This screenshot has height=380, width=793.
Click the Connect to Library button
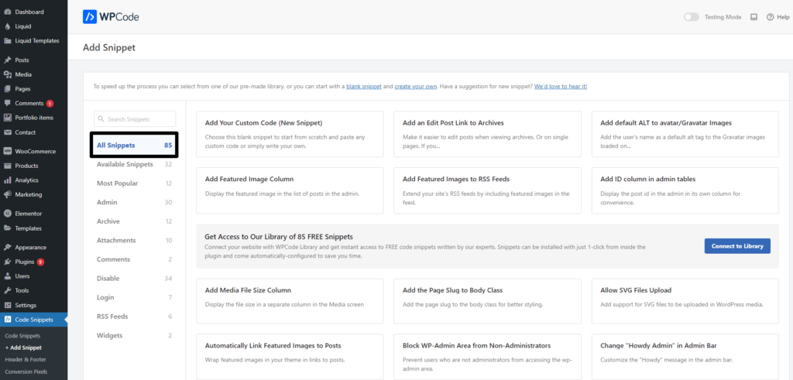736,246
